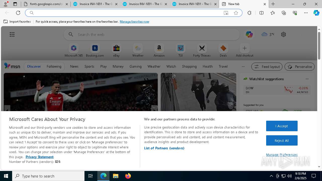
Task: Open the Travel category
Action: click(223, 66)
